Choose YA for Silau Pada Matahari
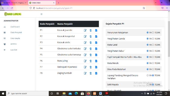 [147, 69]
